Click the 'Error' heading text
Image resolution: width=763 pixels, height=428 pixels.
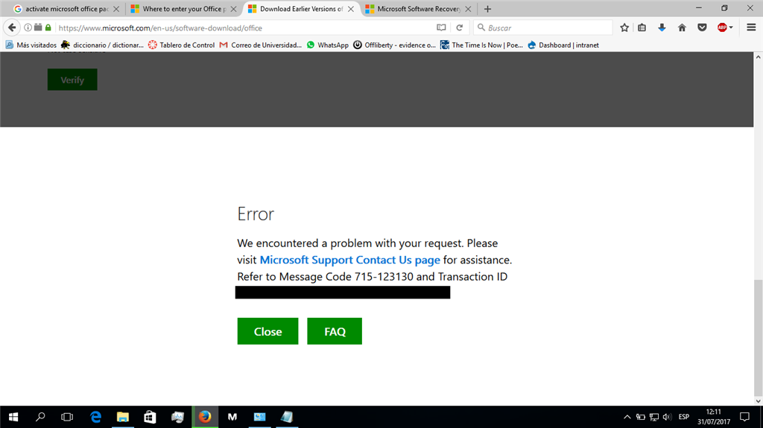256,214
